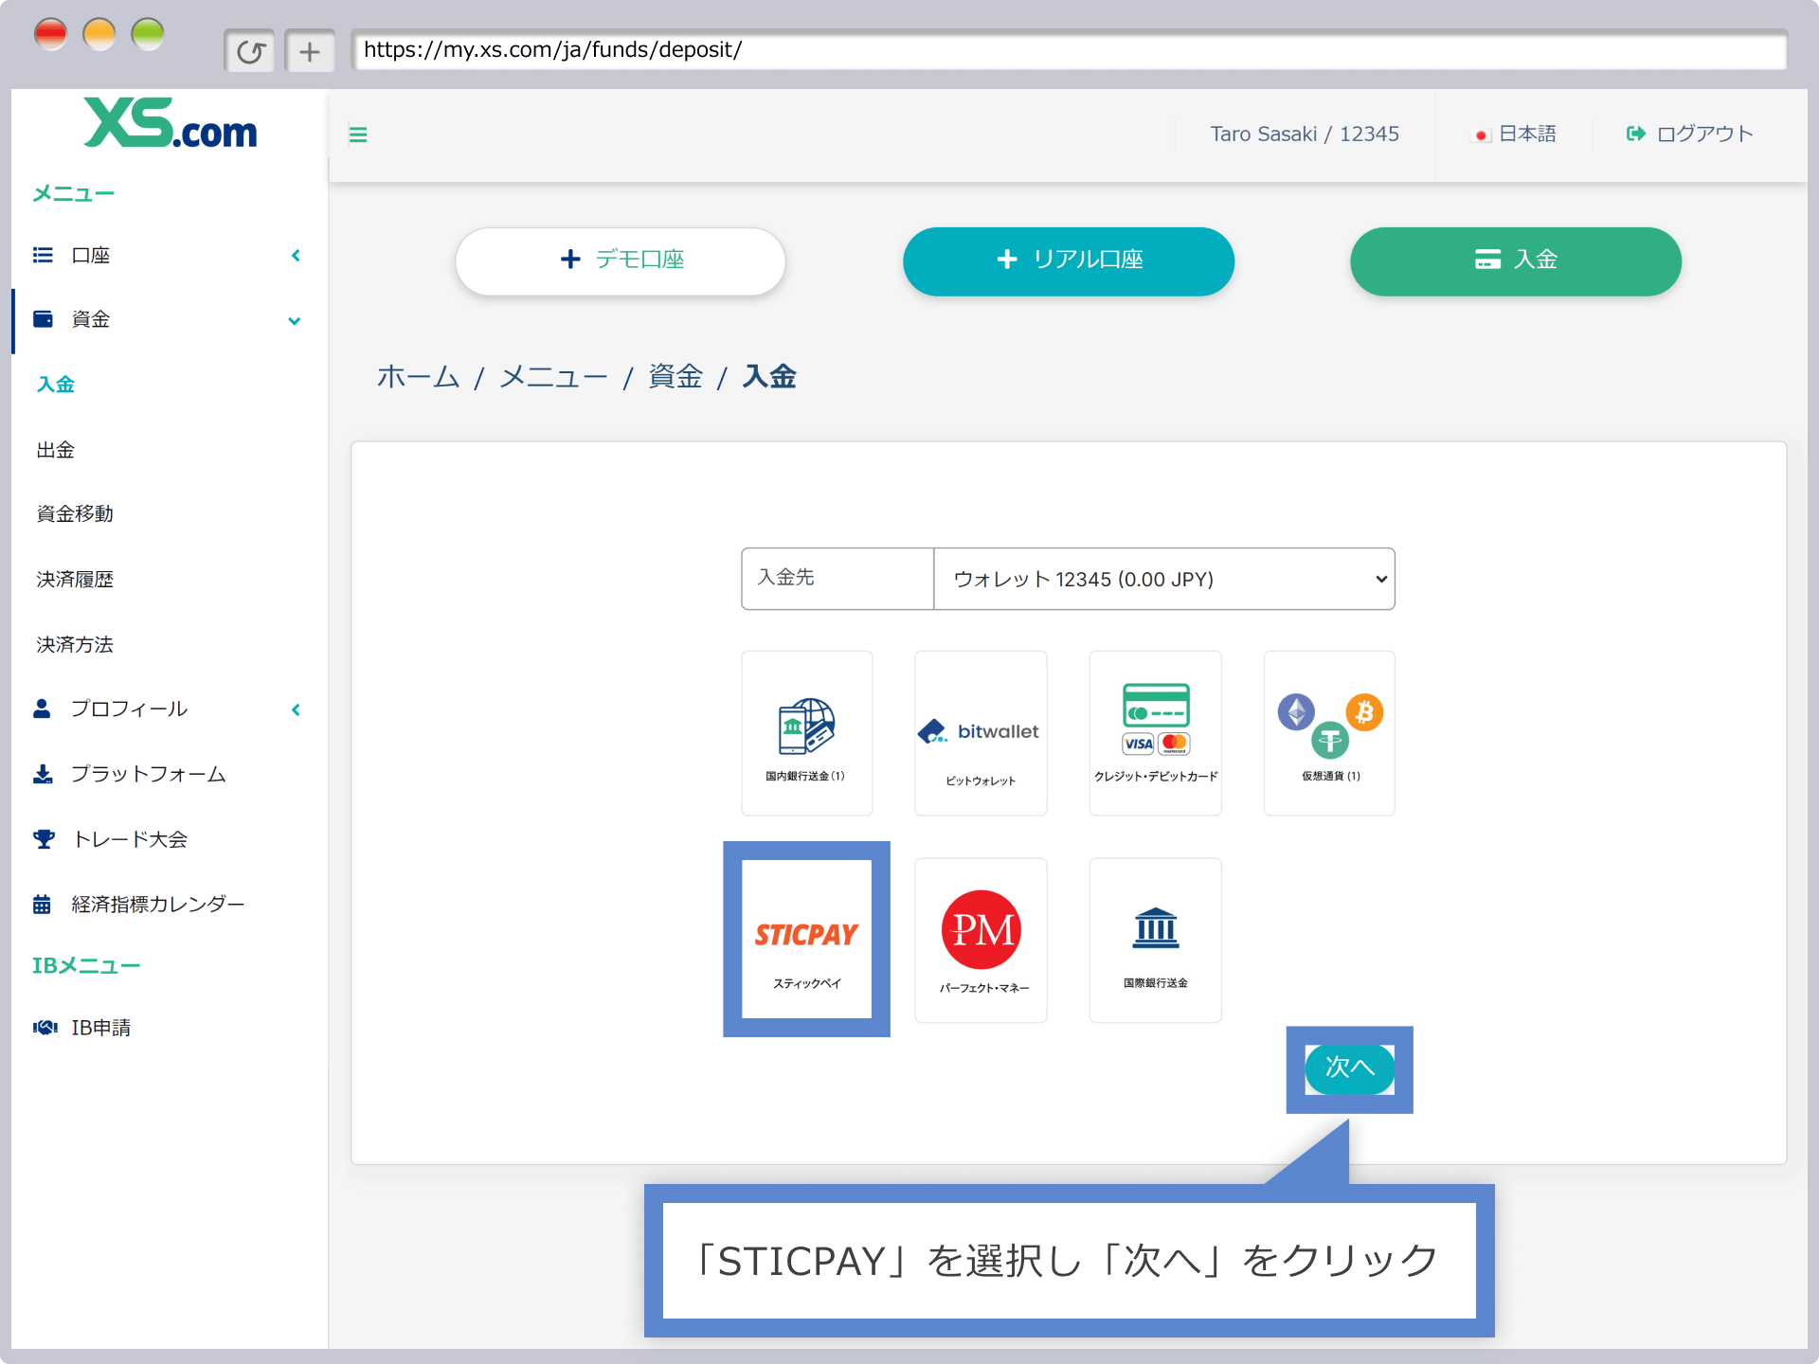The height and width of the screenshot is (1364, 1819).
Task: Click Taro Sasaki / 12345 account name
Action: 1305,134
